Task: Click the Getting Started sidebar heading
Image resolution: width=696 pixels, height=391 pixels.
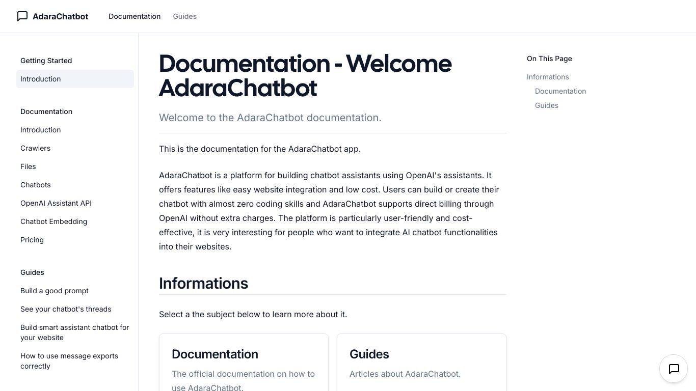Action: [x=46, y=61]
